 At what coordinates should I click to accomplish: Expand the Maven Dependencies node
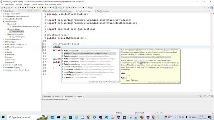[x=4, y=47]
